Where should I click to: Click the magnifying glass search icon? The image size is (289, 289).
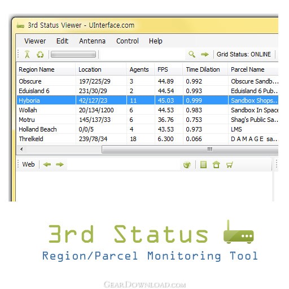point(192,54)
